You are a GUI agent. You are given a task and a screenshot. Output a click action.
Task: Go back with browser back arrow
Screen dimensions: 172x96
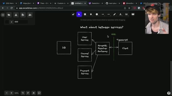click(3, 8)
